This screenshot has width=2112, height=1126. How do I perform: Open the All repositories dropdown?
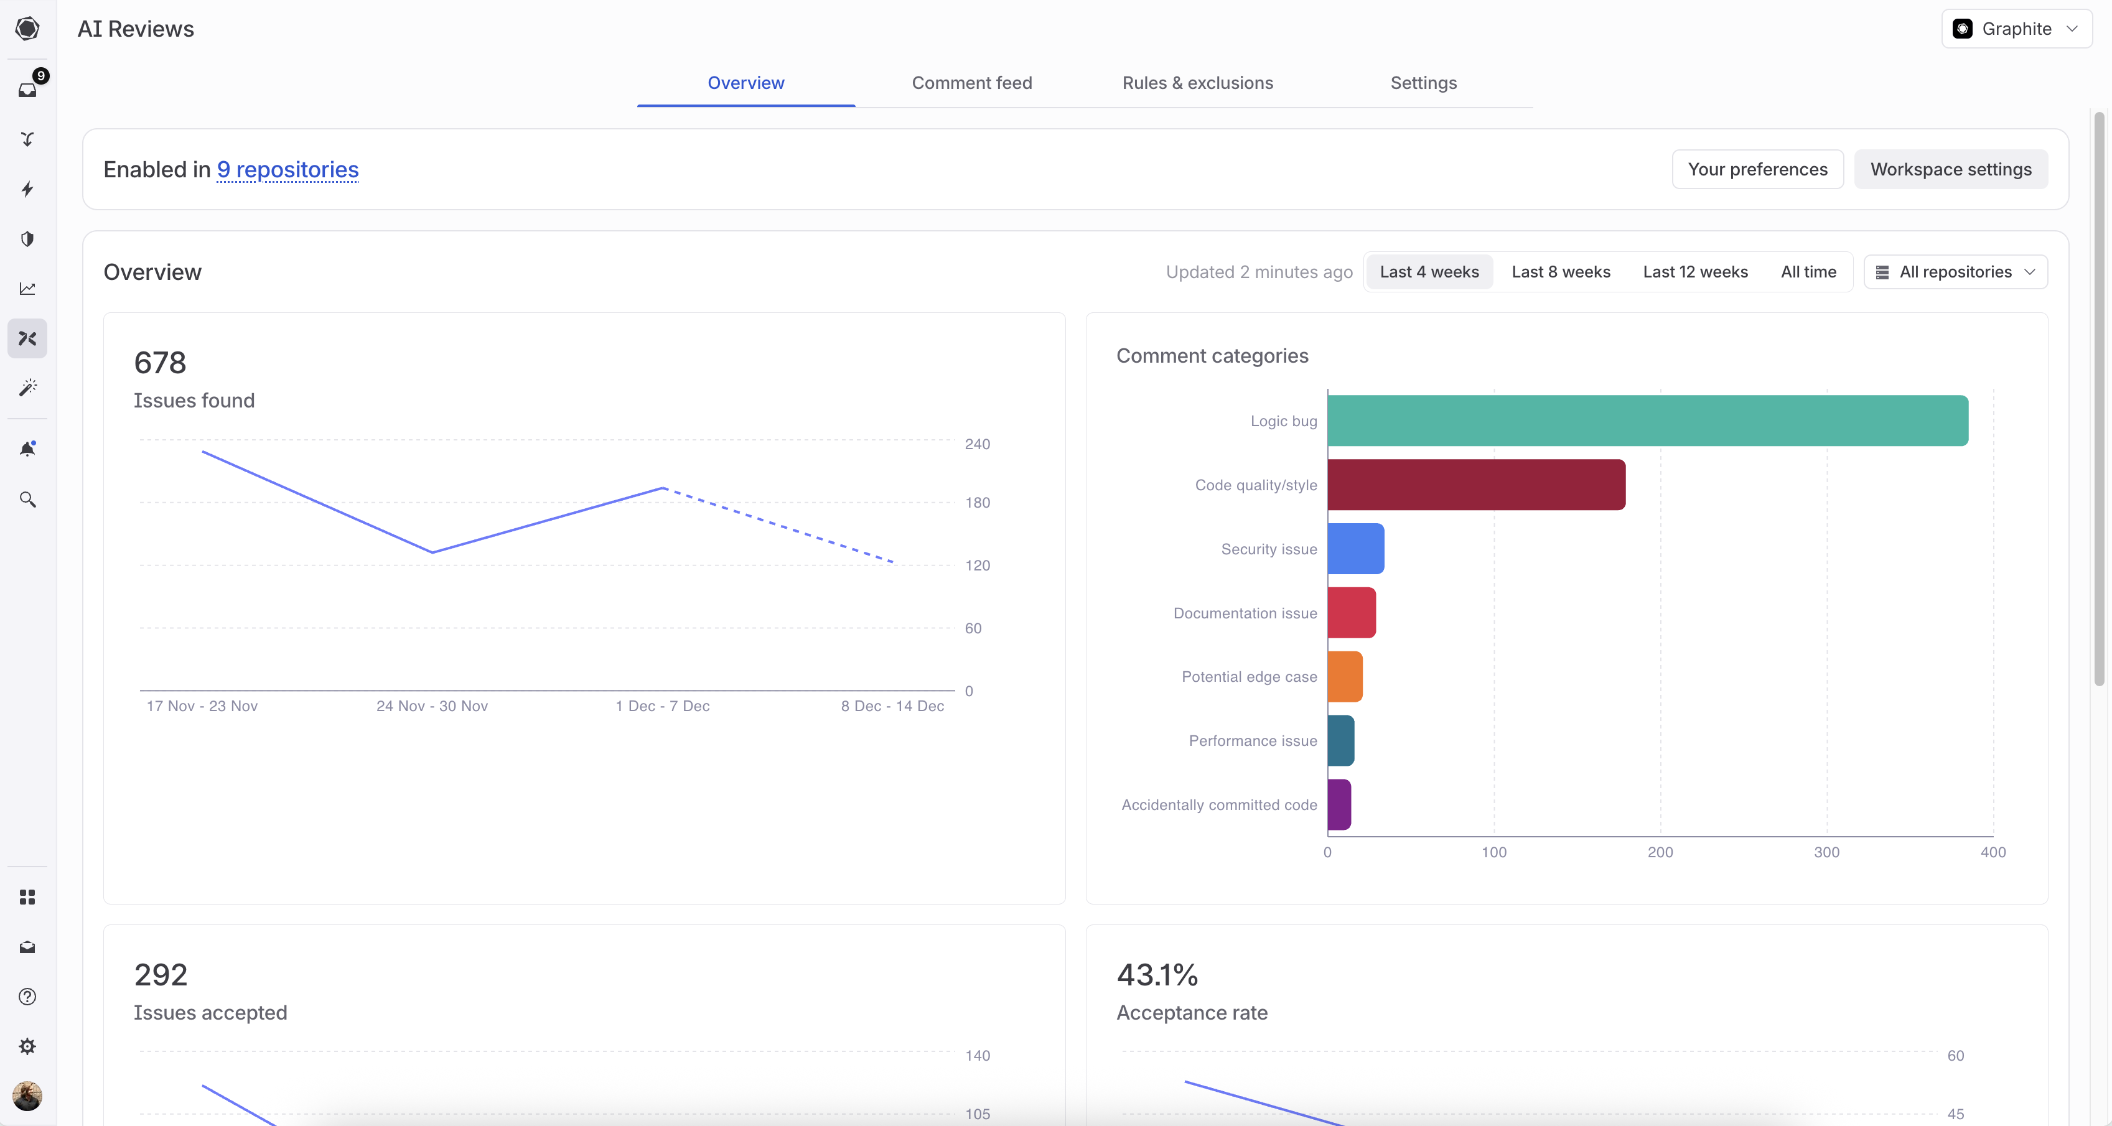tap(1955, 272)
